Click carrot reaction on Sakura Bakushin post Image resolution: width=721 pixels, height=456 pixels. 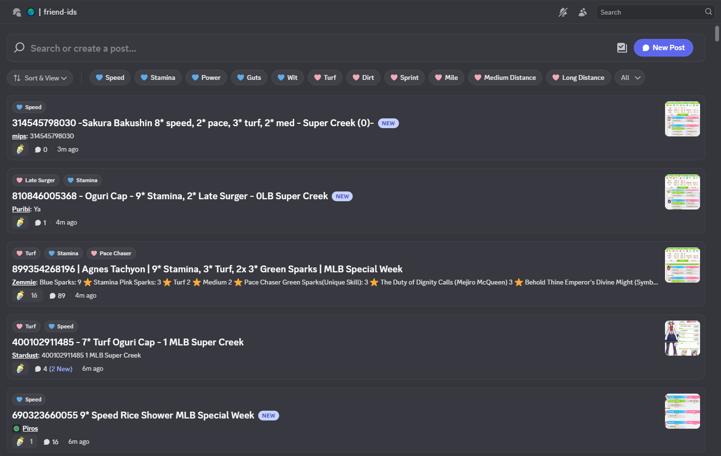tap(20, 150)
